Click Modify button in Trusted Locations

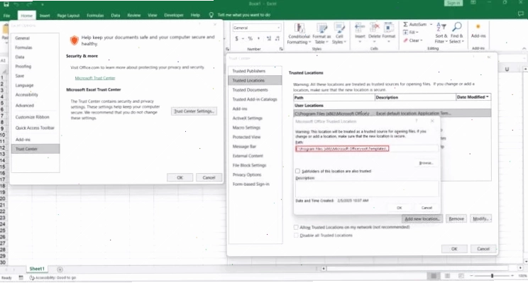tap(480, 218)
